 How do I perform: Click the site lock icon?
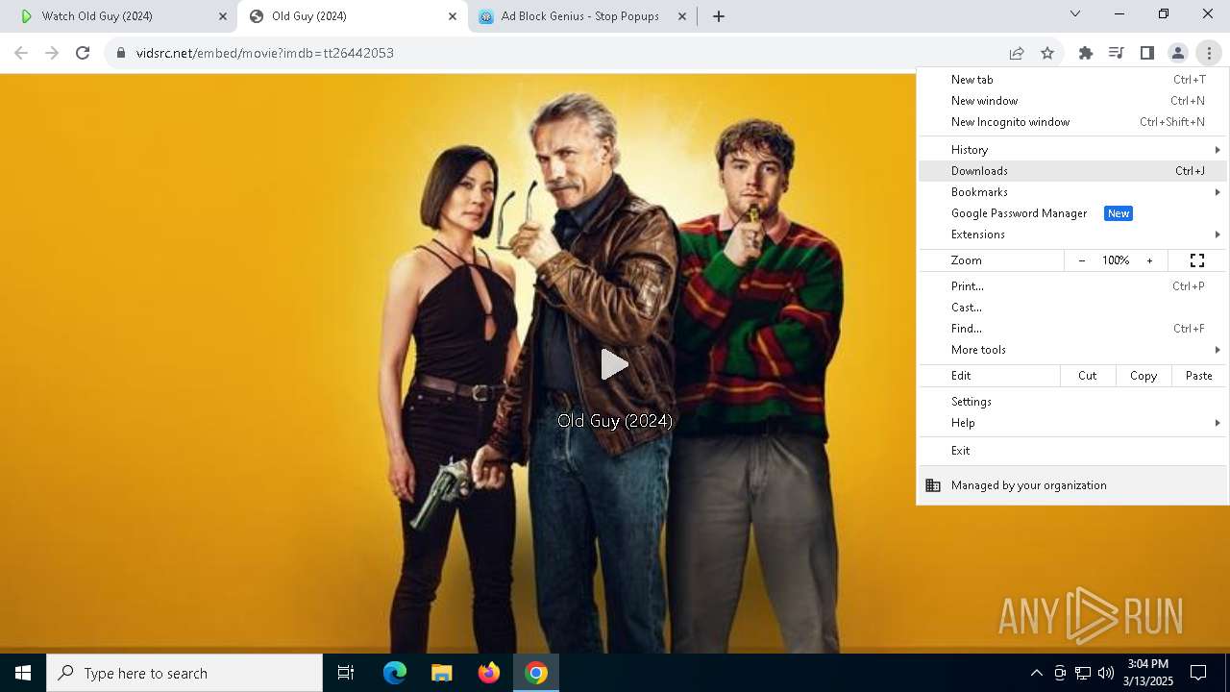tap(121, 53)
